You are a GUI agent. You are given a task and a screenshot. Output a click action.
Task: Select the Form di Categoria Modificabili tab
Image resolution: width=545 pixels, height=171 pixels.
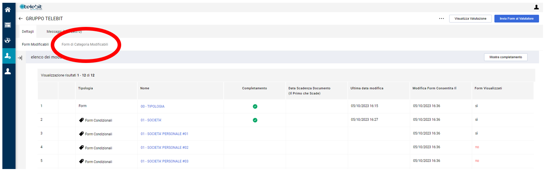coord(85,44)
